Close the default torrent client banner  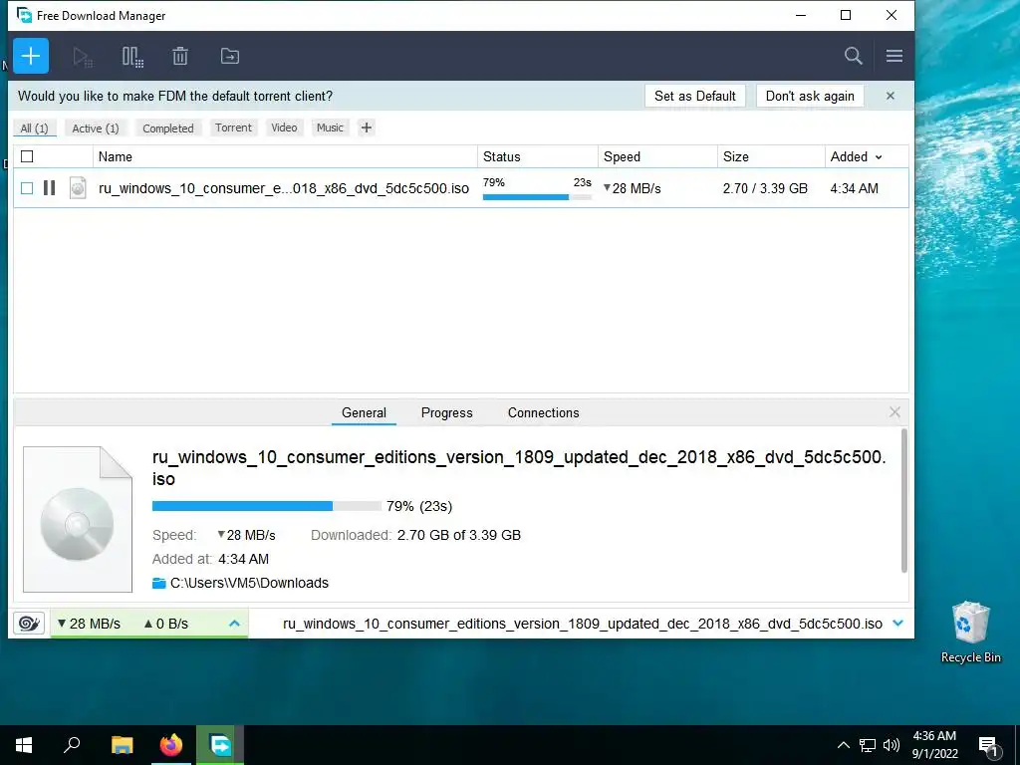(x=890, y=96)
